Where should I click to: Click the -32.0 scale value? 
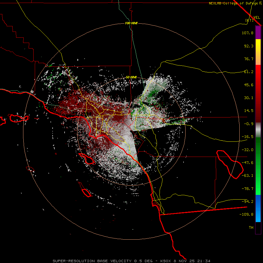[x=248, y=150]
